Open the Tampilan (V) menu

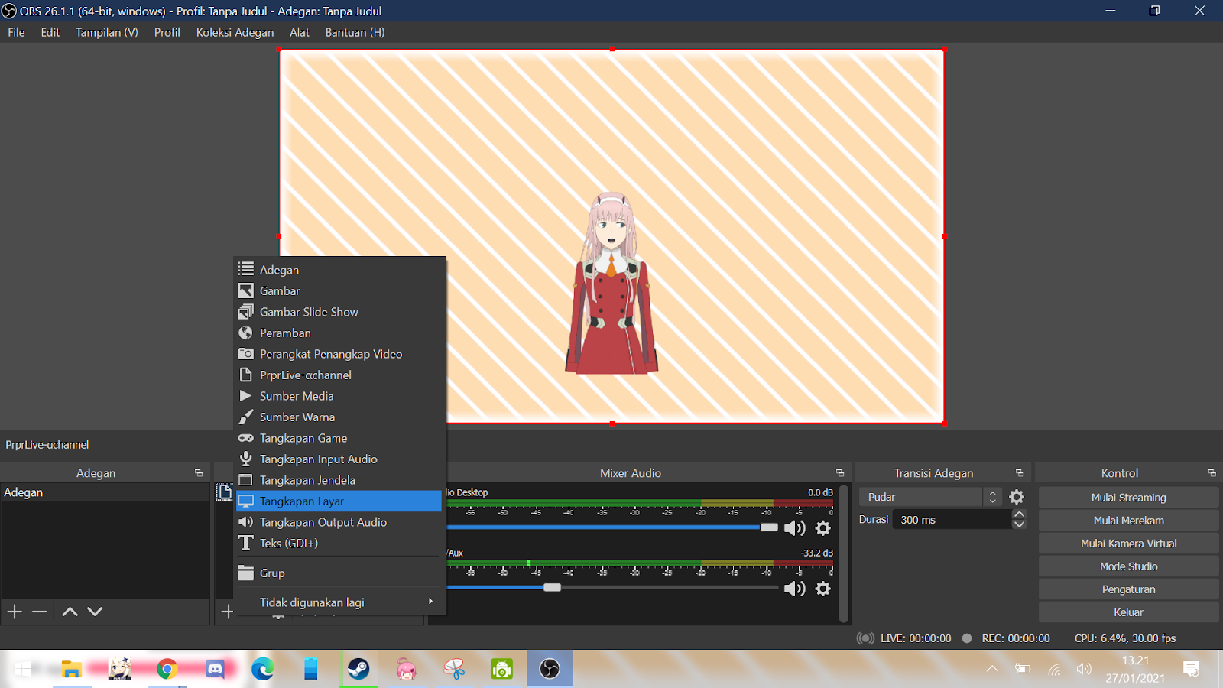[x=107, y=32]
